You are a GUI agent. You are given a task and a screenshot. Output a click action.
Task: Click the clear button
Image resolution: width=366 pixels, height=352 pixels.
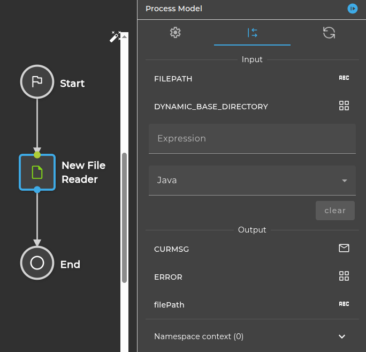pyautogui.click(x=335, y=211)
